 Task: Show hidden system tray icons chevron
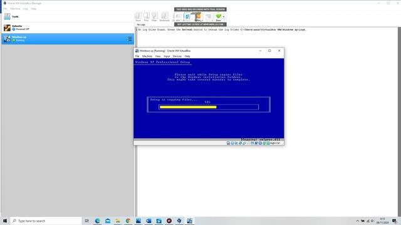tap(358, 221)
